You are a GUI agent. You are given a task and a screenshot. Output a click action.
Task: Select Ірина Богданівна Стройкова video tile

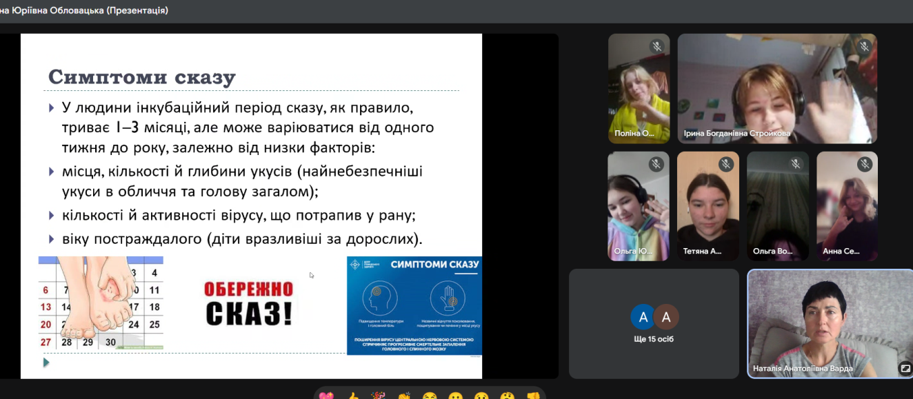(x=777, y=88)
